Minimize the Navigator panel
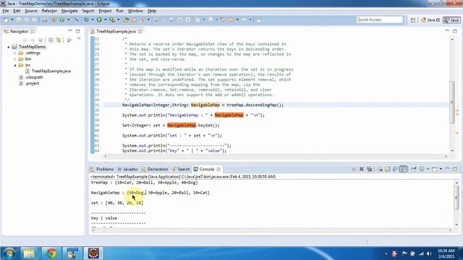 [70, 30]
